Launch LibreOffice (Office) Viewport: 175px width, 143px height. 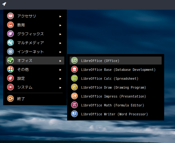click(115, 60)
